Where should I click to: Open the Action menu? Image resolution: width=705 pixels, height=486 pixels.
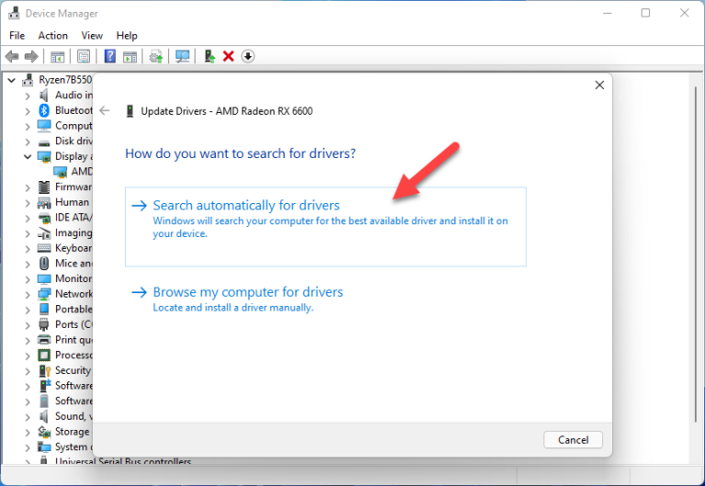point(53,36)
